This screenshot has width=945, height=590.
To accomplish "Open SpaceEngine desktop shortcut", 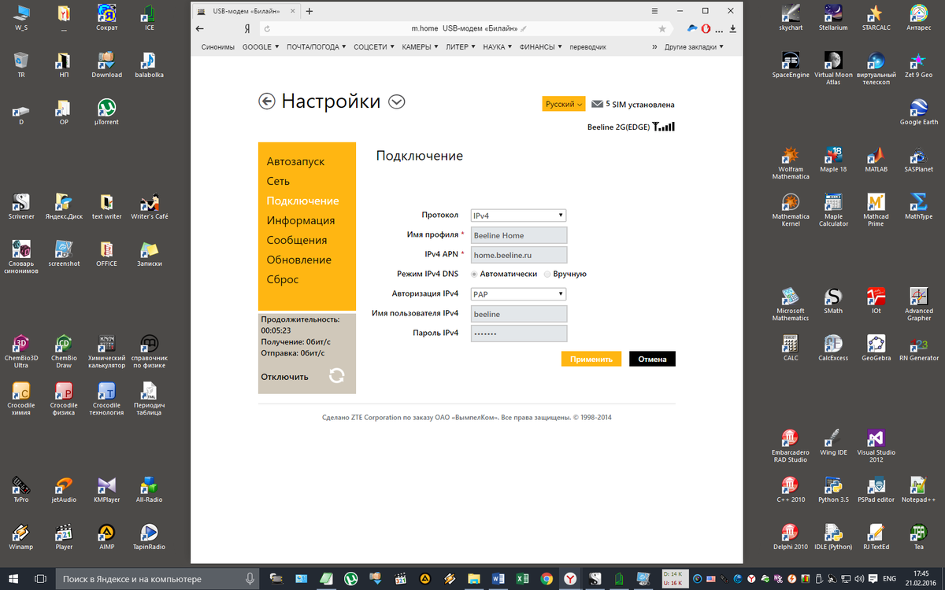I will point(791,65).
